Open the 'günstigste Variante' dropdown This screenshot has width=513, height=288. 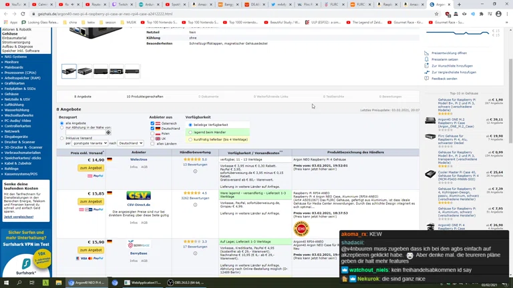point(90,143)
